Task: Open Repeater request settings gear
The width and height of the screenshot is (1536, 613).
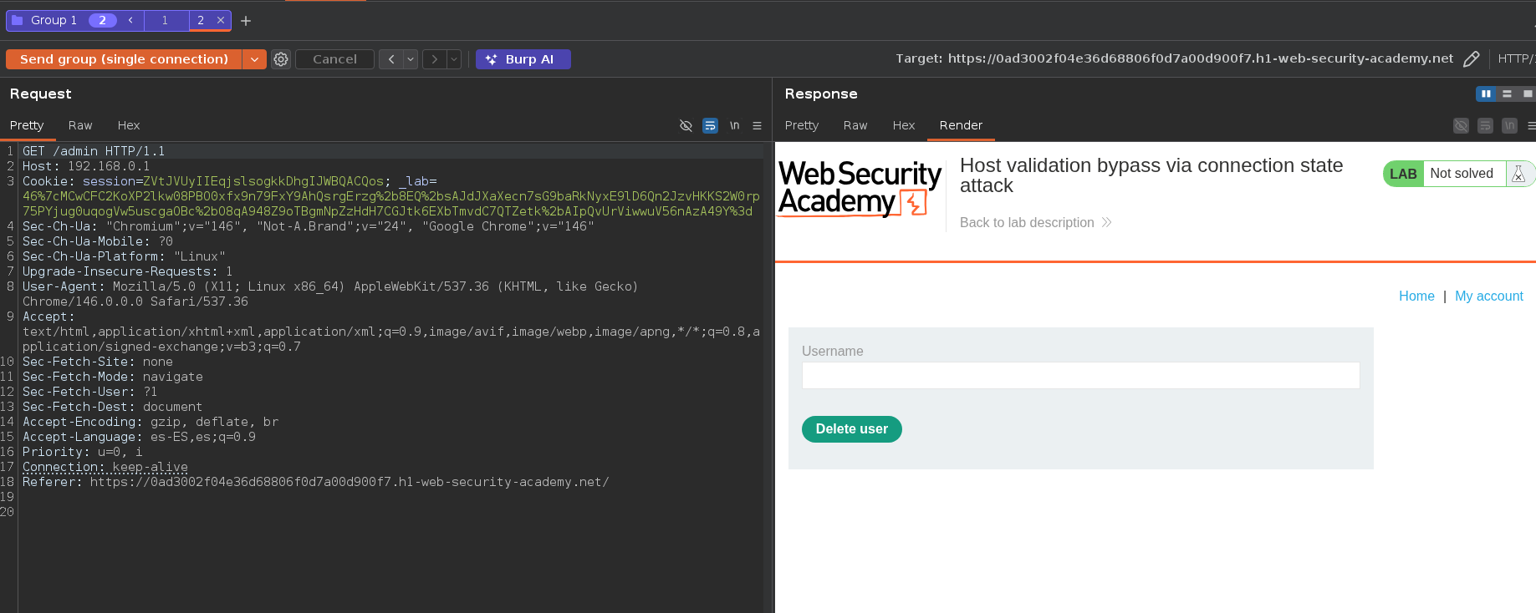Action: pyautogui.click(x=281, y=59)
